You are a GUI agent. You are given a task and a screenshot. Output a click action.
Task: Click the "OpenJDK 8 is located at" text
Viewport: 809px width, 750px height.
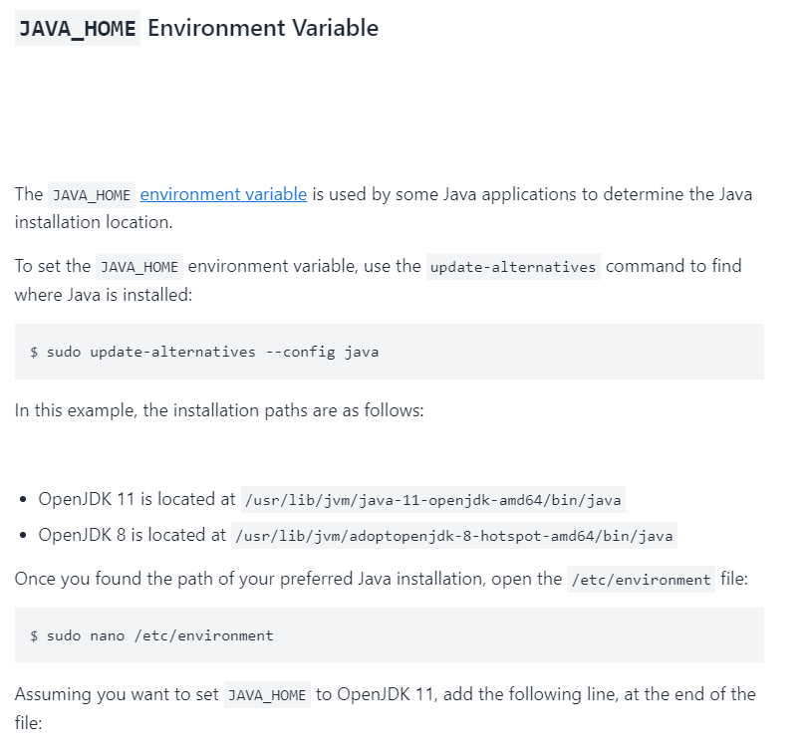pyautogui.click(x=132, y=535)
